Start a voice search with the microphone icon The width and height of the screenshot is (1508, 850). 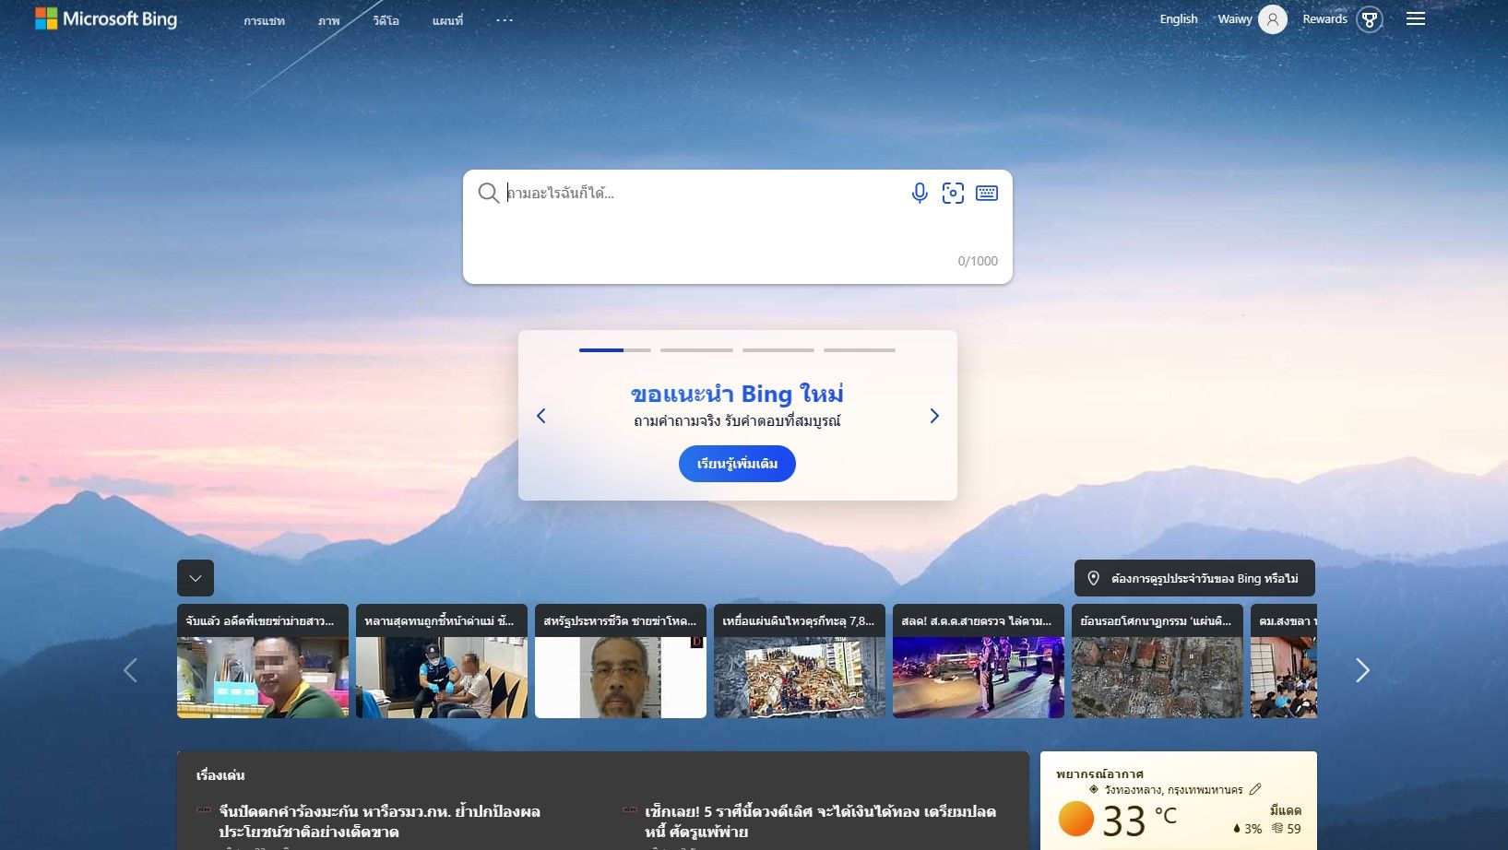(x=919, y=193)
